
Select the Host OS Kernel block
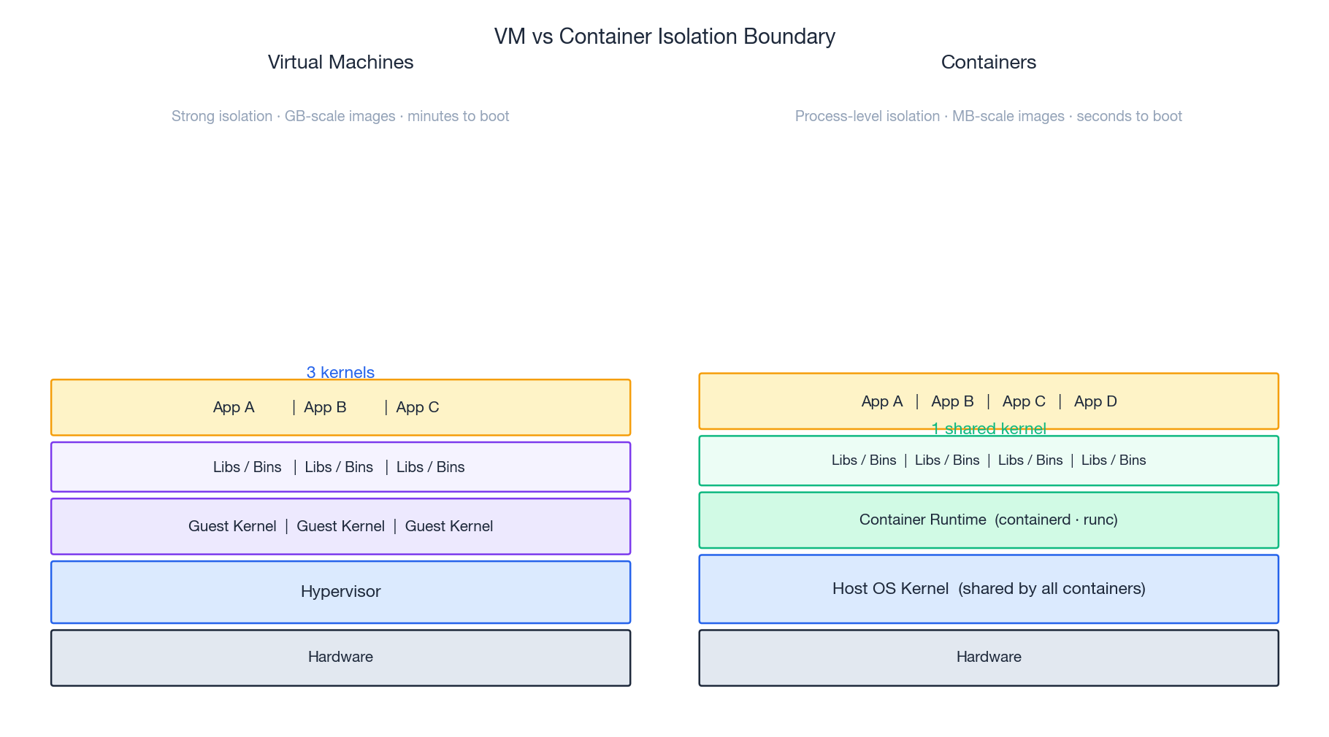[988, 588]
